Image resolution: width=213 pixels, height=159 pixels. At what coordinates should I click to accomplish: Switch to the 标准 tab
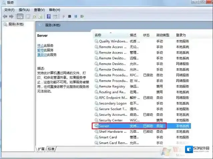(x=51, y=149)
